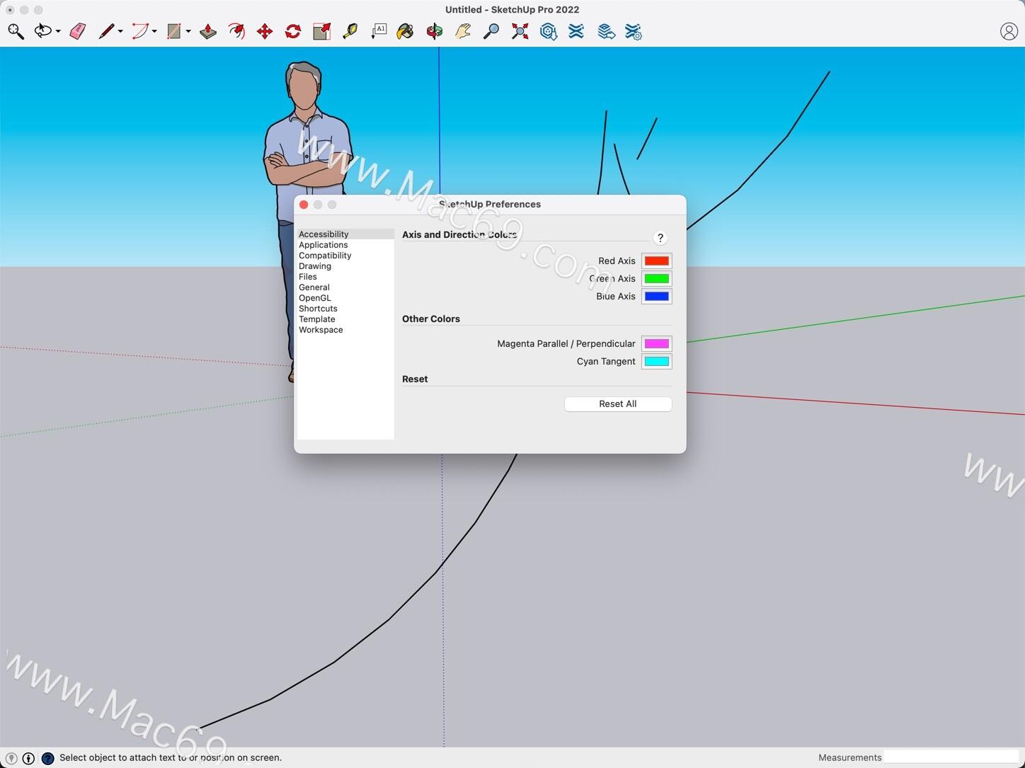The height and width of the screenshot is (768, 1025).
Task: Select the Rotate tool
Action: 293,31
